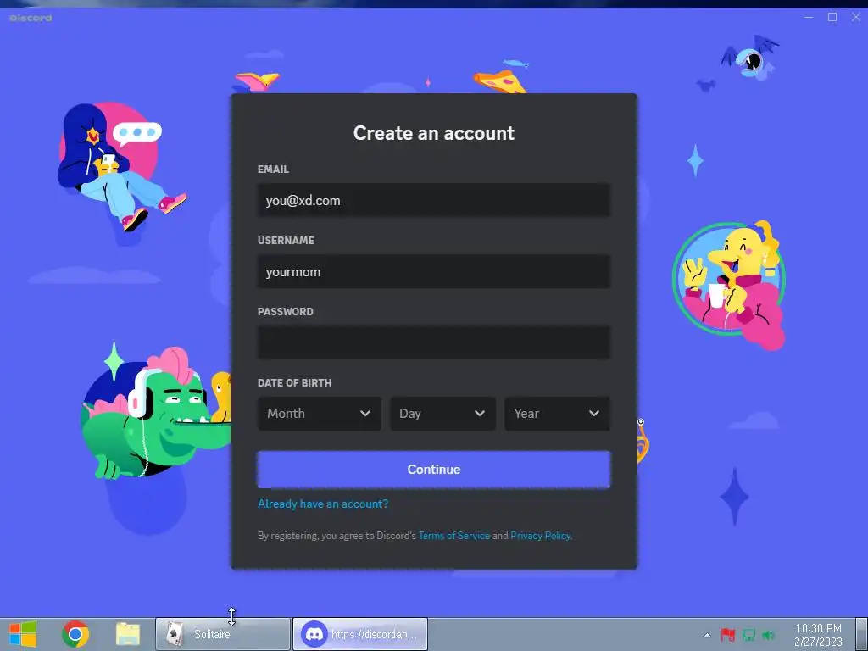The height and width of the screenshot is (651, 868).
Task: Launch Google Chrome from the taskbar
Action: click(x=75, y=634)
